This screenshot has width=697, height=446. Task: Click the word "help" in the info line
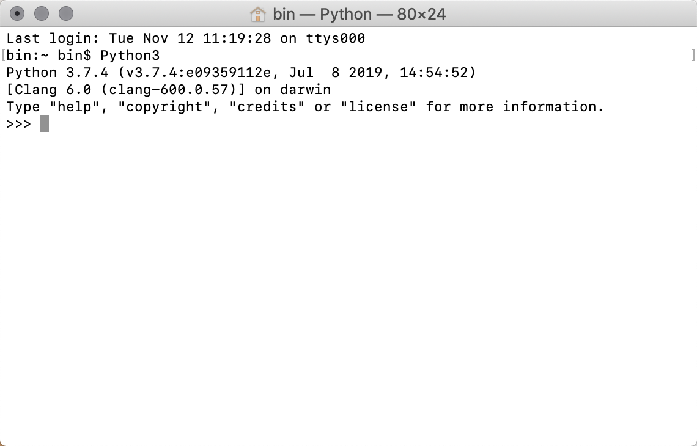coord(75,107)
